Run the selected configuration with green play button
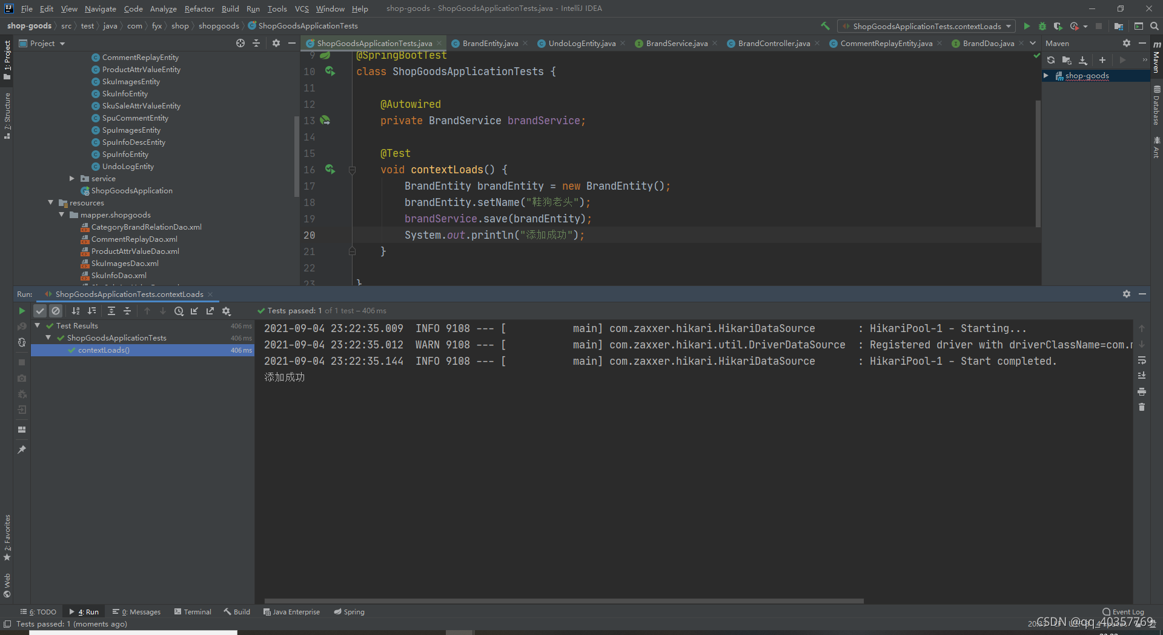The image size is (1163, 635). pos(1027,26)
